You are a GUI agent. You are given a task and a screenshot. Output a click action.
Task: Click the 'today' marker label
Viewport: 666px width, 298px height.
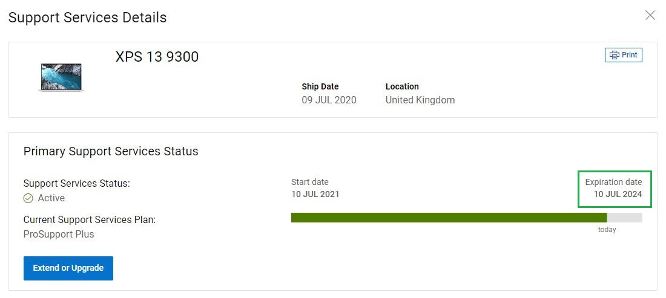[x=607, y=230]
